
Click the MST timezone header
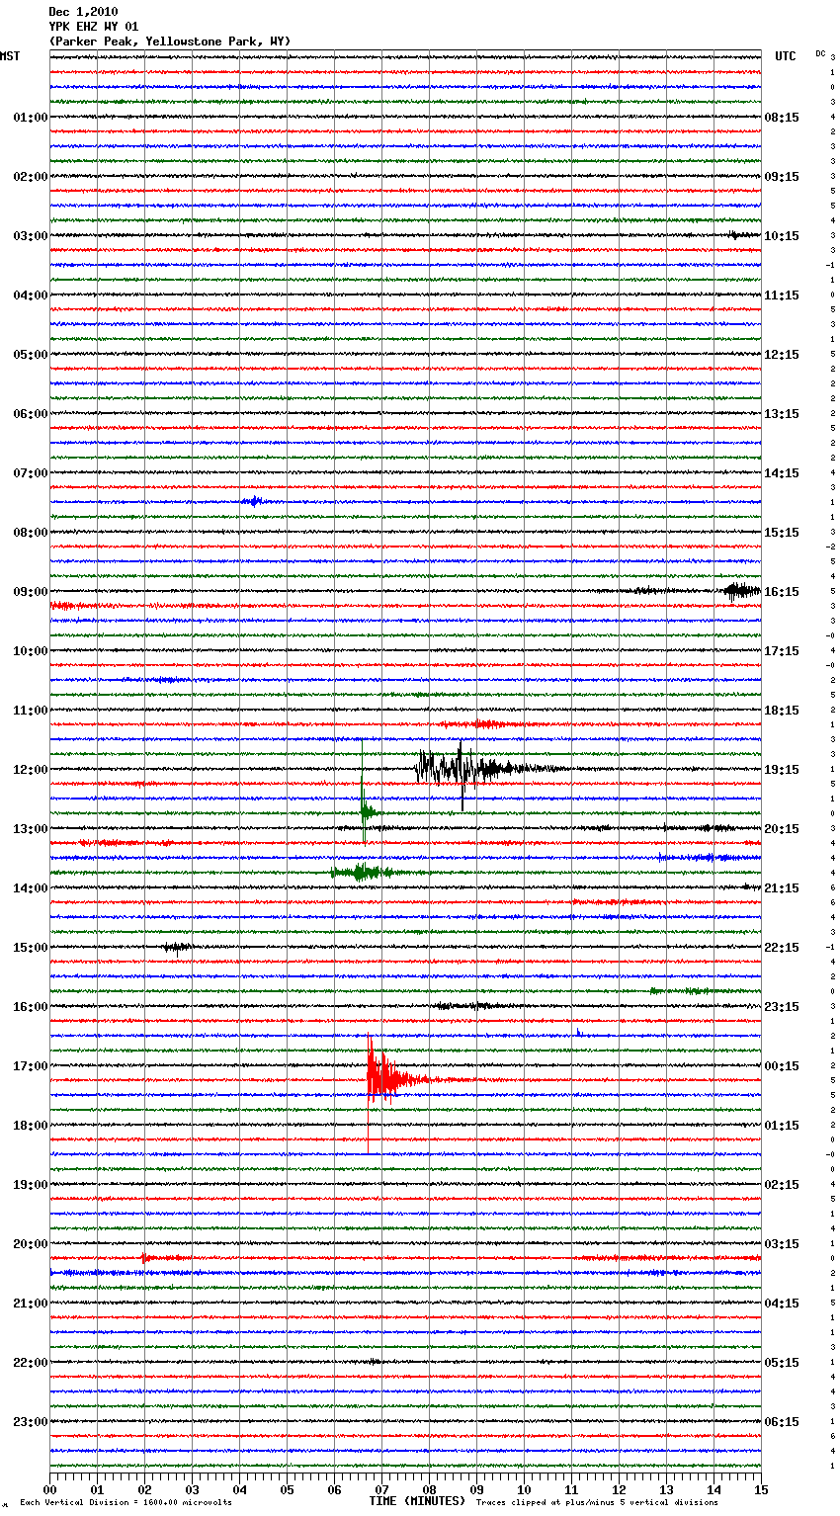(x=10, y=56)
